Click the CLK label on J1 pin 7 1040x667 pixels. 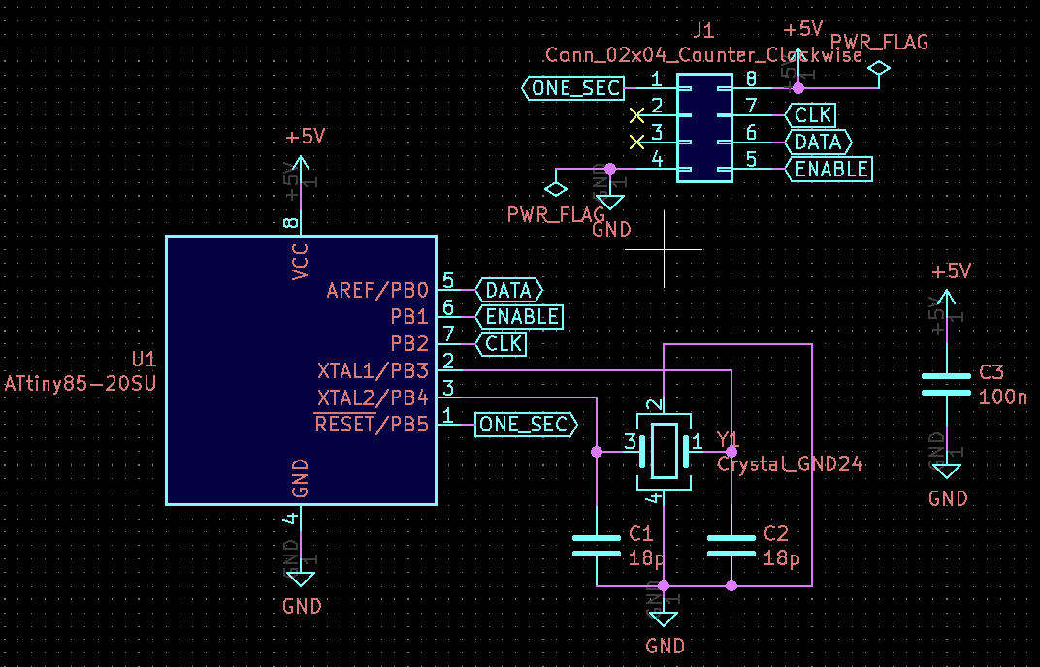tap(811, 115)
